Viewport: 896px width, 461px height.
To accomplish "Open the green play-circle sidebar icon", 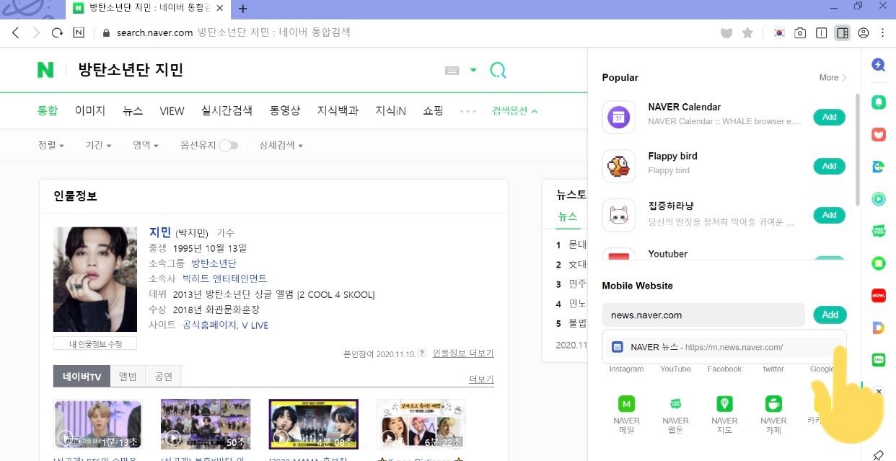I will click(x=878, y=198).
